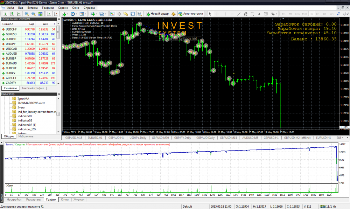Open the chat bubbles icon
The width and height of the screenshot is (350, 209).
[x=346, y=14]
